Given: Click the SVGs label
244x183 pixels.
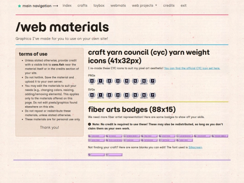Looking at the screenshot, I should (91, 89).
